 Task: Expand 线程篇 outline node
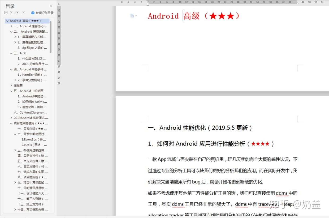point(11,86)
